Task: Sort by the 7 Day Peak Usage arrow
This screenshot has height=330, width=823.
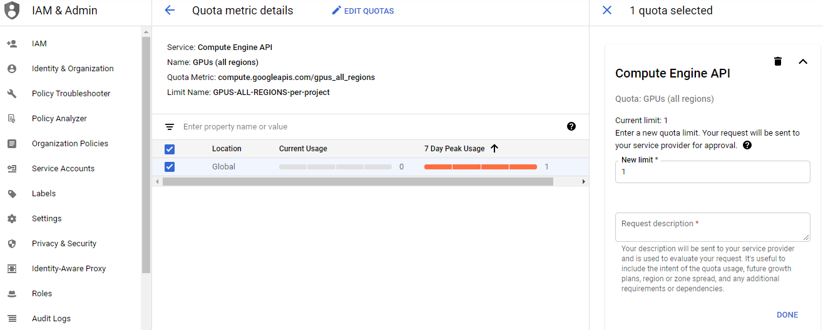Action: coord(494,149)
